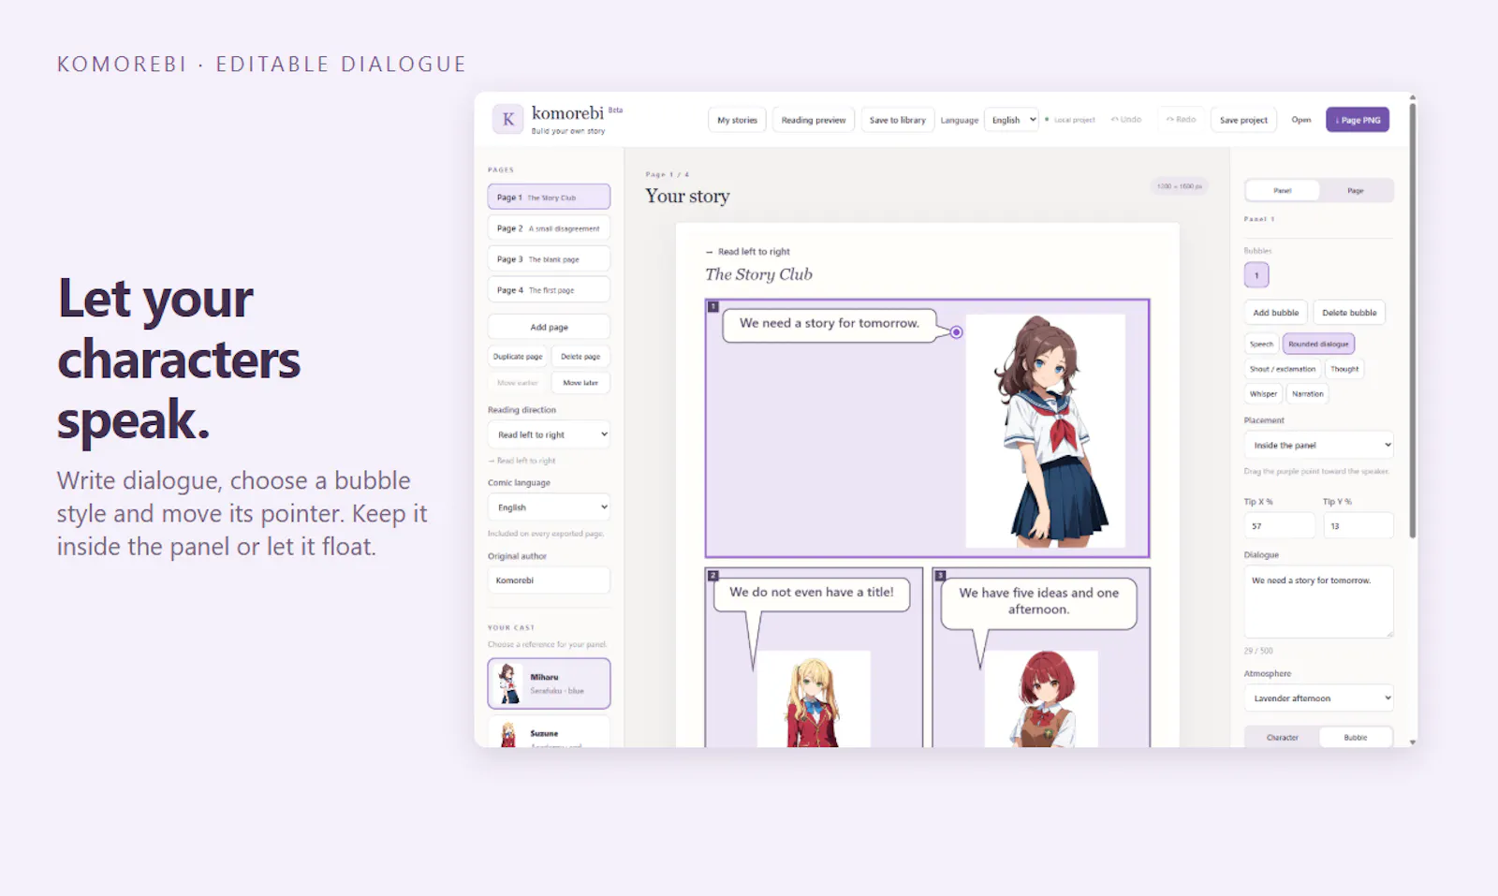
Task: Select the panel 1 number badge
Action: [x=712, y=306]
